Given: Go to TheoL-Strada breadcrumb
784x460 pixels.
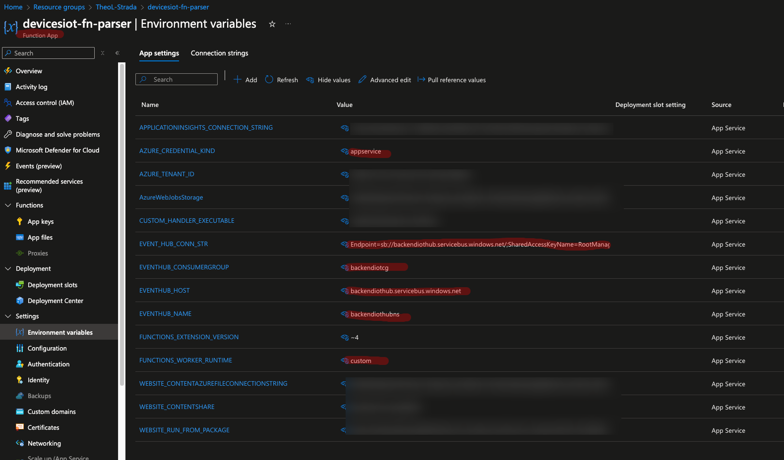Looking at the screenshot, I should 116,7.
